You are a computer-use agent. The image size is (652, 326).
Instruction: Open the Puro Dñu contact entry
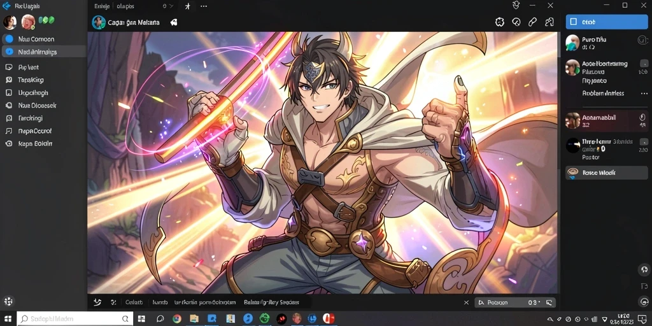(607, 43)
